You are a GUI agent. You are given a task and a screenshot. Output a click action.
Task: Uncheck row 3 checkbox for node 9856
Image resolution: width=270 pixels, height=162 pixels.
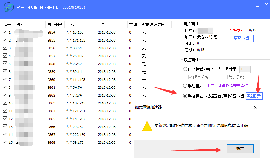pos(5,47)
